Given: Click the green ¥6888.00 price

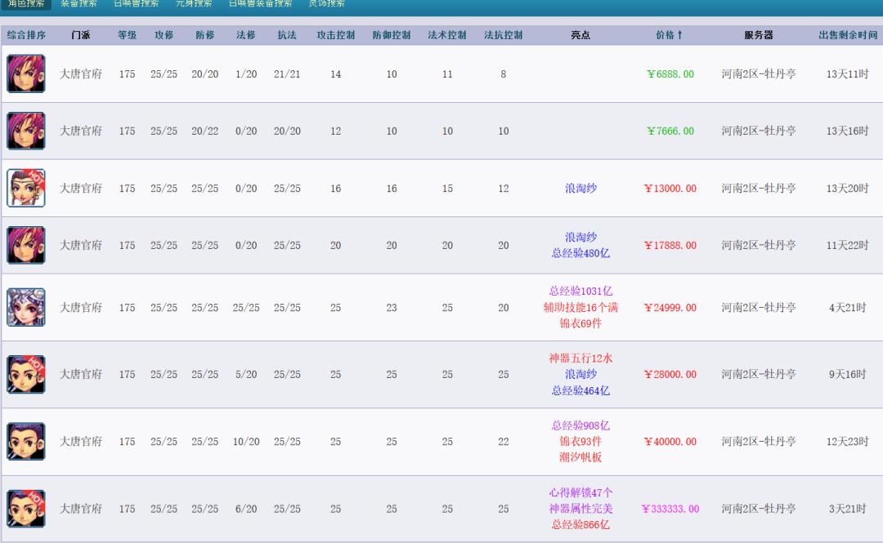Looking at the screenshot, I should click(670, 73).
